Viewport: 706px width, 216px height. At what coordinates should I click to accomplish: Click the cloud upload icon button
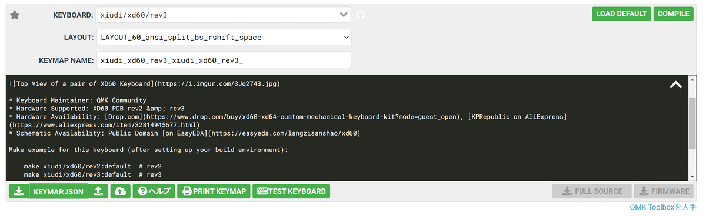tap(121, 191)
